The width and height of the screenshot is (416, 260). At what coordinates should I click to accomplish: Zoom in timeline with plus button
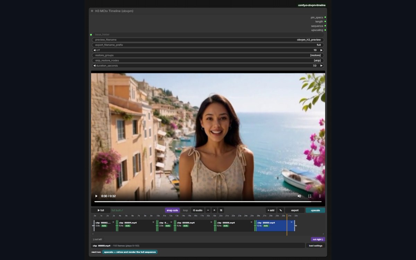tap(214, 210)
